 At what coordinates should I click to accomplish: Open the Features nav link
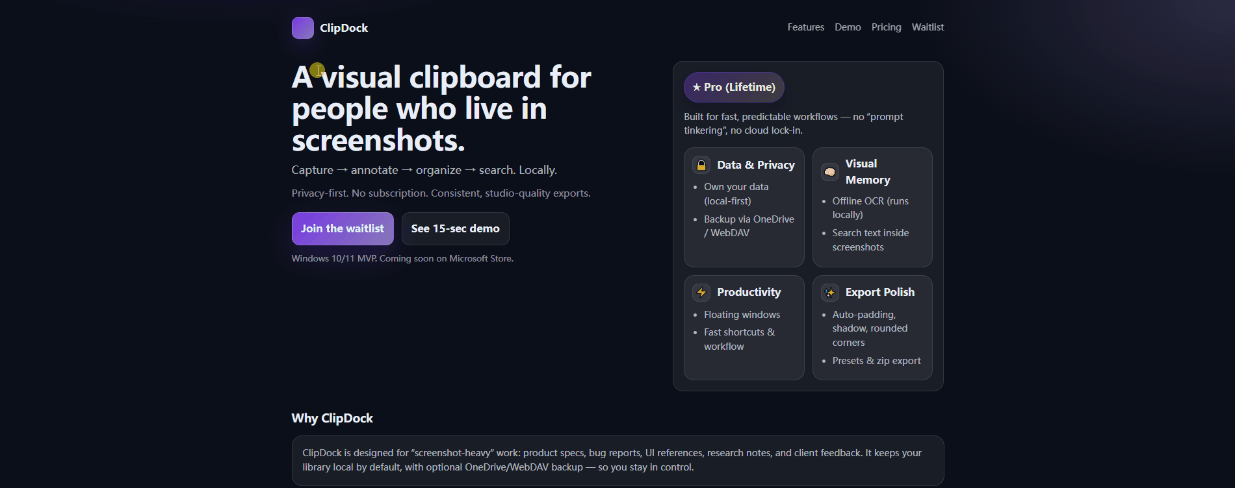(806, 27)
